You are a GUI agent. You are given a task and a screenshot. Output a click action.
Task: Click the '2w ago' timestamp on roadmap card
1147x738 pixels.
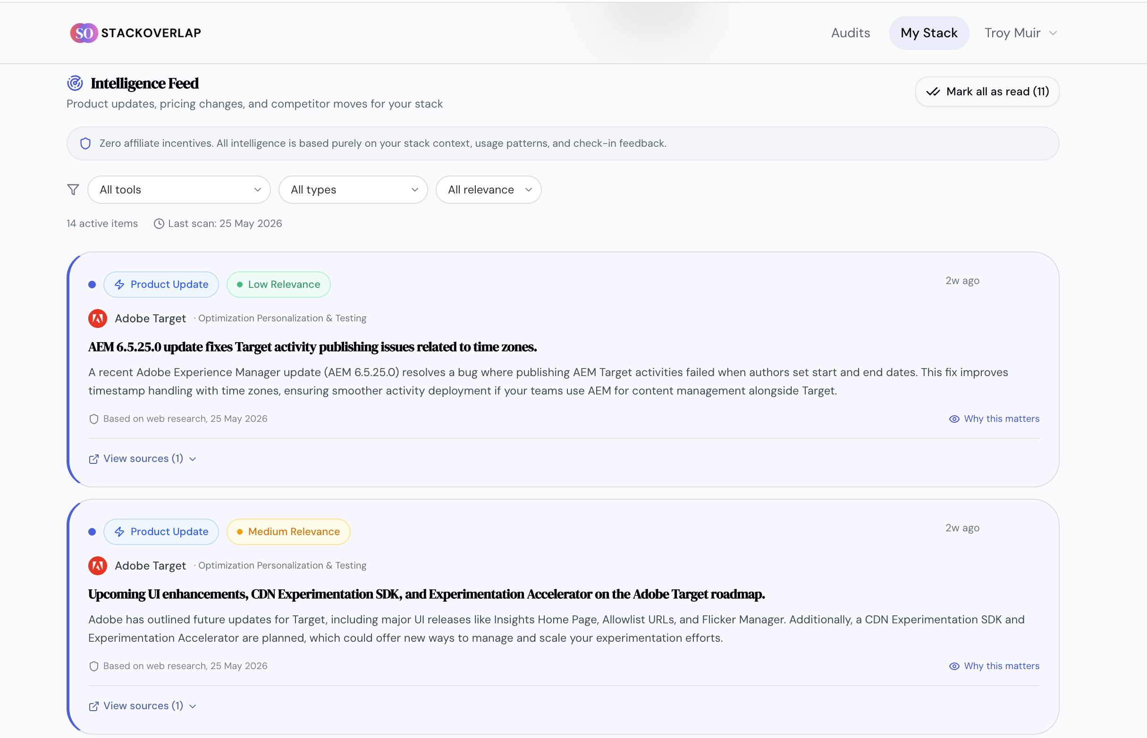pyautogui.click(x=962, y=528)
